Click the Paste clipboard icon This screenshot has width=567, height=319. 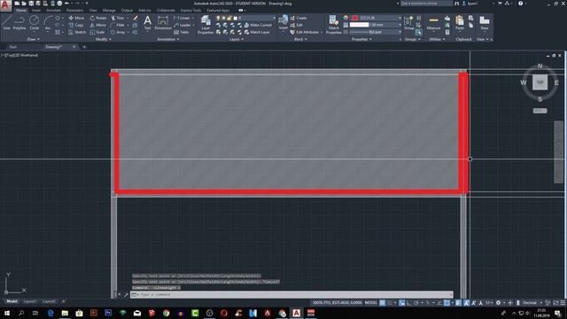point(460,22)
